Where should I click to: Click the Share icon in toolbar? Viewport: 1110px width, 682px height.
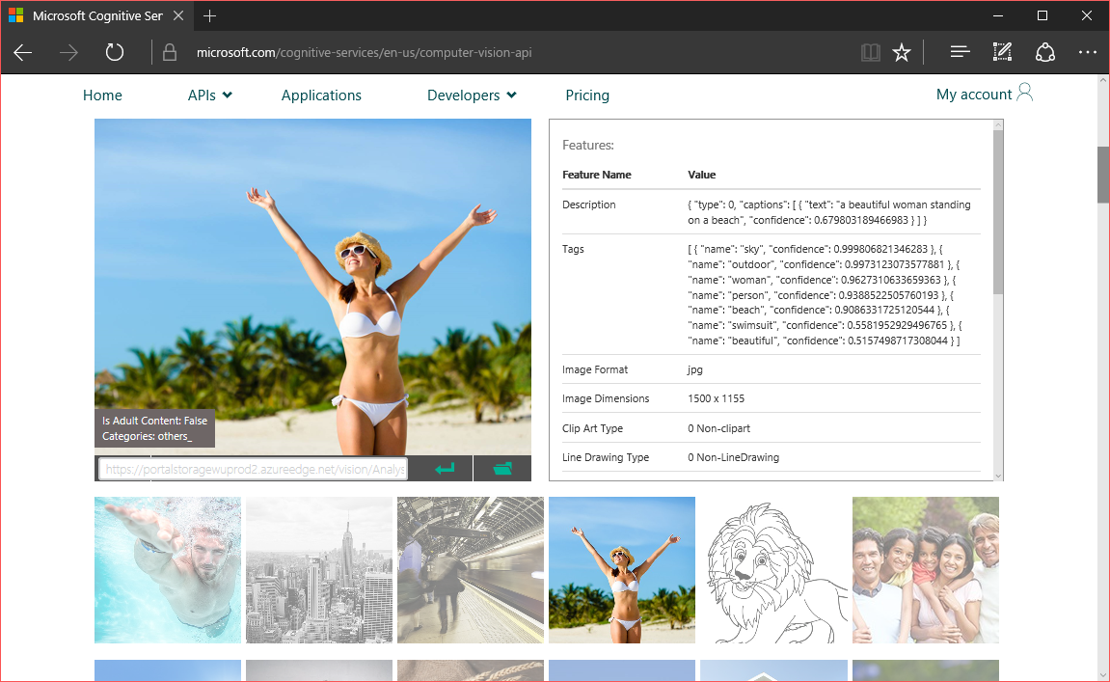click(x=1045, y=53)
